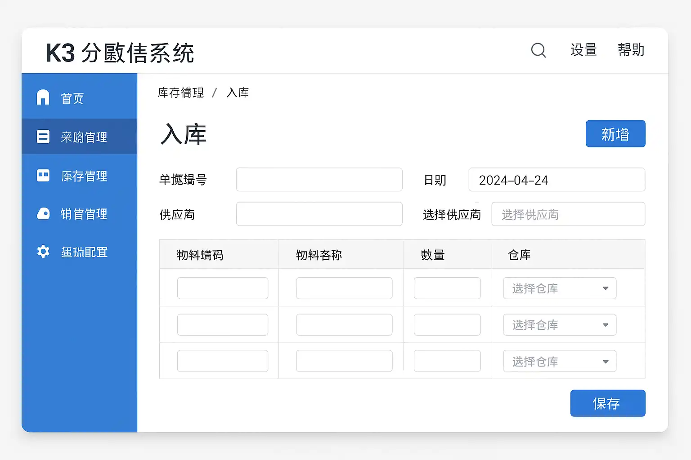Click the gear icon in the sidebar
Screen dimensions: 691x460
coord(43,252)
